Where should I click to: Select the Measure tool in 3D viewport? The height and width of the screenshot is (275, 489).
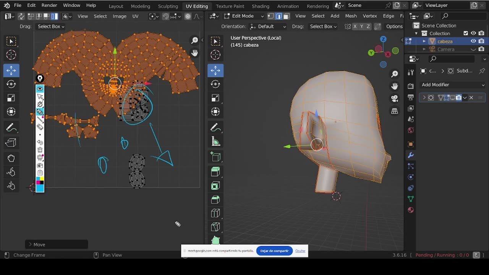click(x=215, y=142)
